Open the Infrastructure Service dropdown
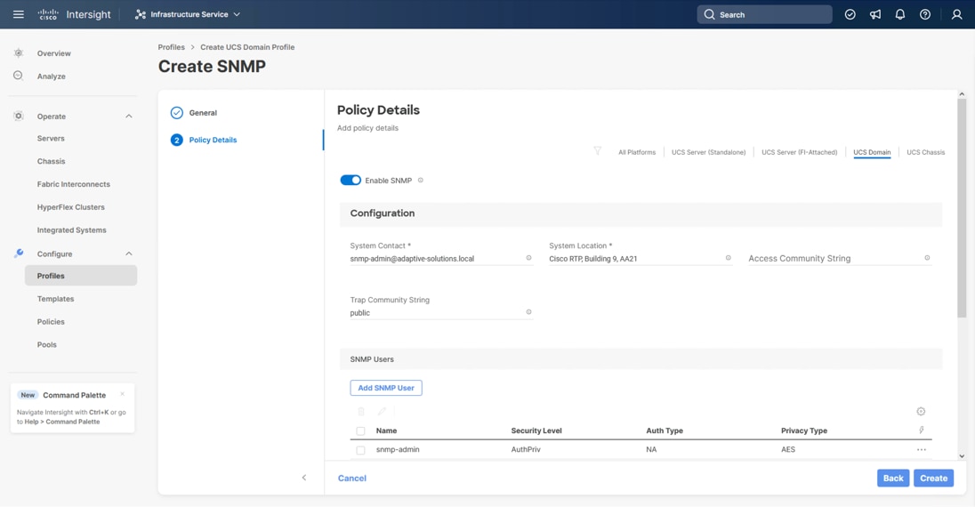The image size is (975, 507). 188,14
